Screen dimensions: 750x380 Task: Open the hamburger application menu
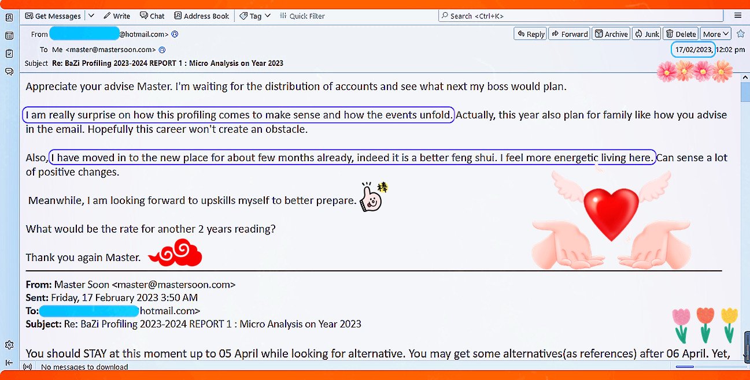point(738,16)
